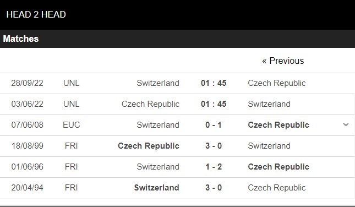355x207 pixels.
Task: Select the UNL label on 28/09/22 row
Action: (x=72, y=83)
